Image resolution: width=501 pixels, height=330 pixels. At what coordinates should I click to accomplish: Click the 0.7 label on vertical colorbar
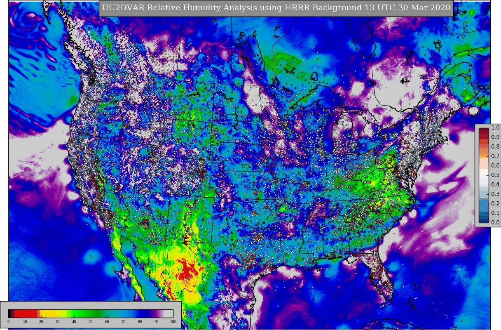tap(495, 156)
